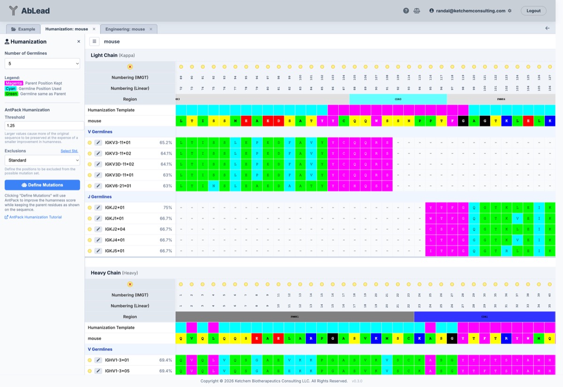The height and width of the screenshot is (387, 563).
Task: Toggle the yellow circle beside IGKJ5*01
Action: pyautogui.click(x=90, y=251)
